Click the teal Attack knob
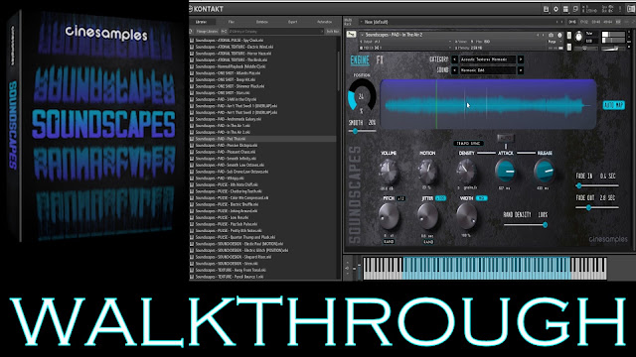 click(x=506, y=172)
